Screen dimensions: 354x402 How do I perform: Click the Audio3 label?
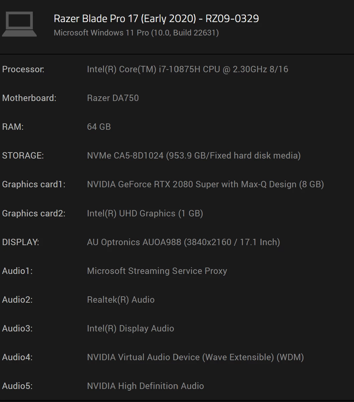17,328
